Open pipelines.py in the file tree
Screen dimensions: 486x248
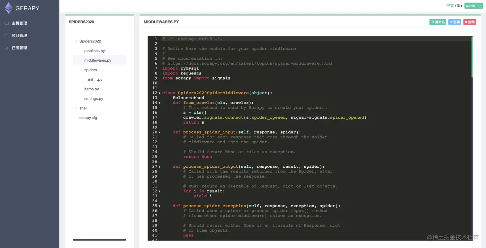pos(94,51)
